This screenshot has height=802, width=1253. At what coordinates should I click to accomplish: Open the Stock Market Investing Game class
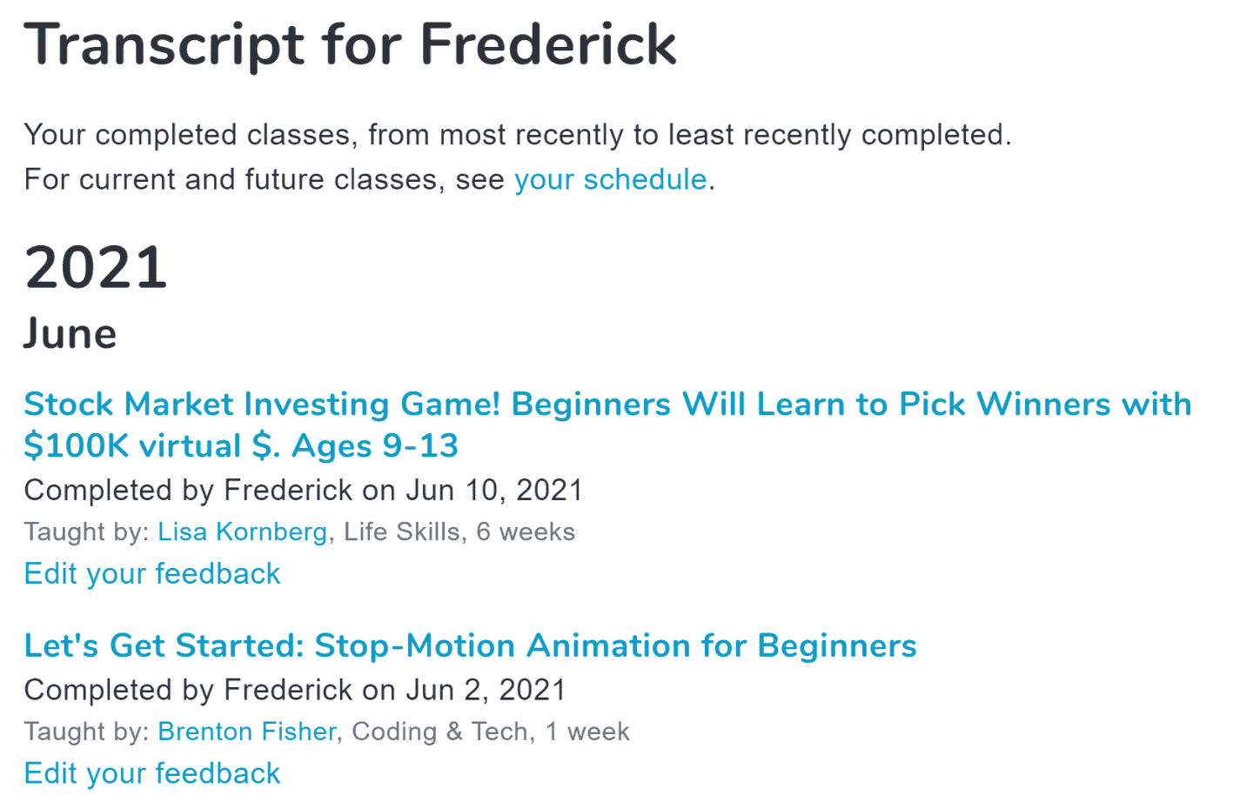[x=607, y=424]
